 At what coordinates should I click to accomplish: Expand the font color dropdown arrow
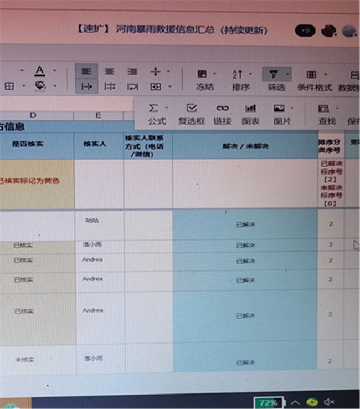(54, 71)
